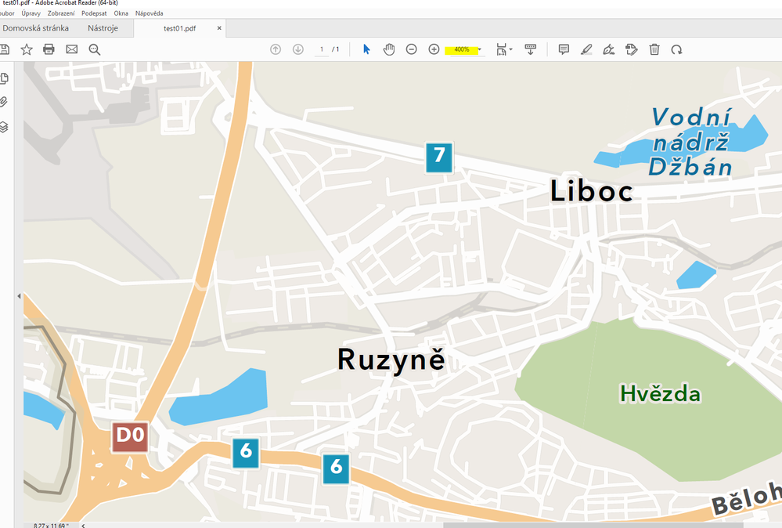Click the scrolling mode icon
This screenshot has width=782, height=528.
point(531,49)
